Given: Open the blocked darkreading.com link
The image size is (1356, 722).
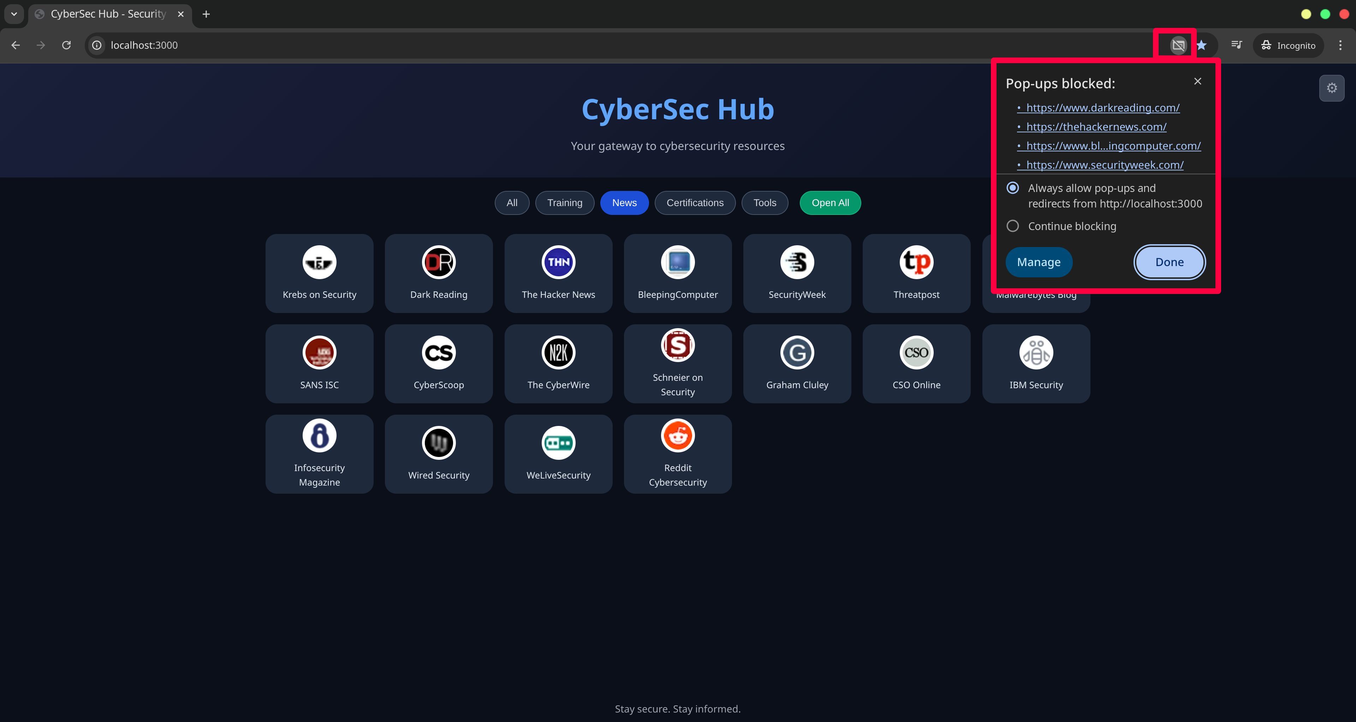Looking at the screenshot, I should pos(1103,108).
